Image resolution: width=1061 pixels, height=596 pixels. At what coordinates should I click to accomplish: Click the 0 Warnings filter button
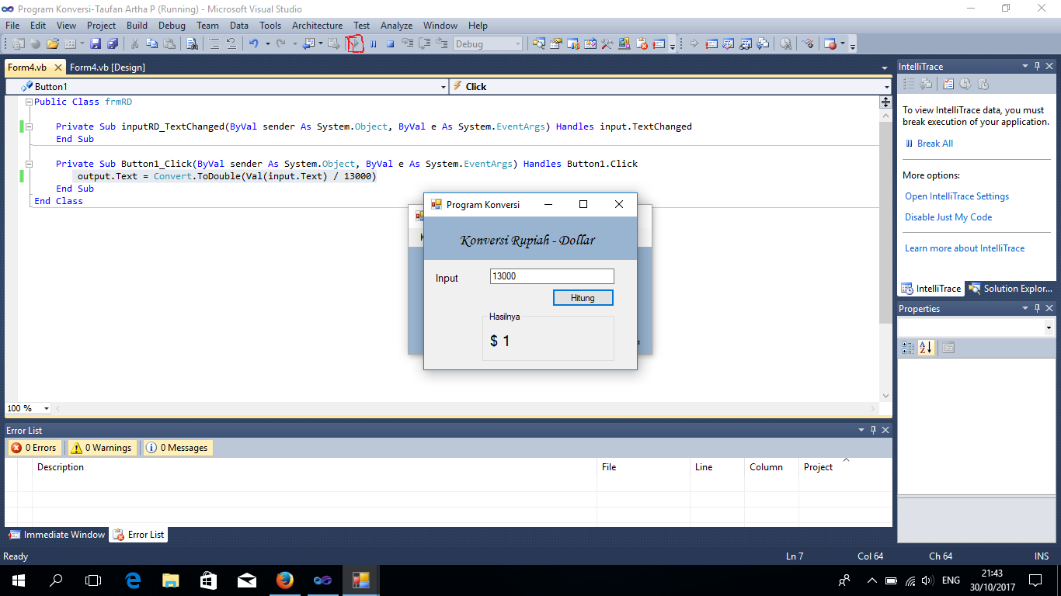point(102,447)
